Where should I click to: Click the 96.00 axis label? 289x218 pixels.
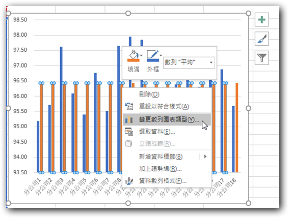[20, 96]
